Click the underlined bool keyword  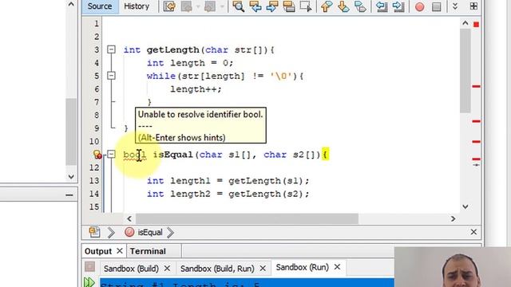click(135, 155)
